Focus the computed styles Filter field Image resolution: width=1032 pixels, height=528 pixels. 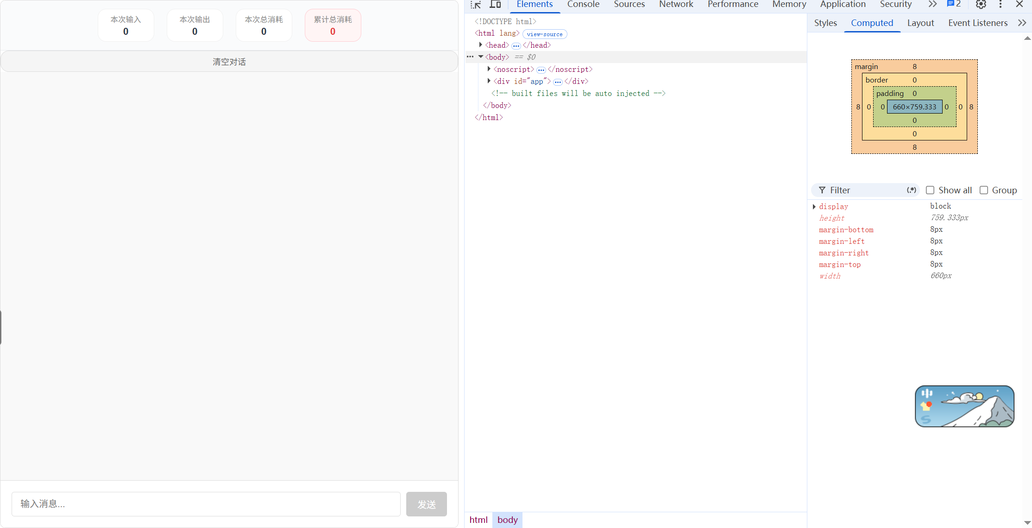pos(865,190)
